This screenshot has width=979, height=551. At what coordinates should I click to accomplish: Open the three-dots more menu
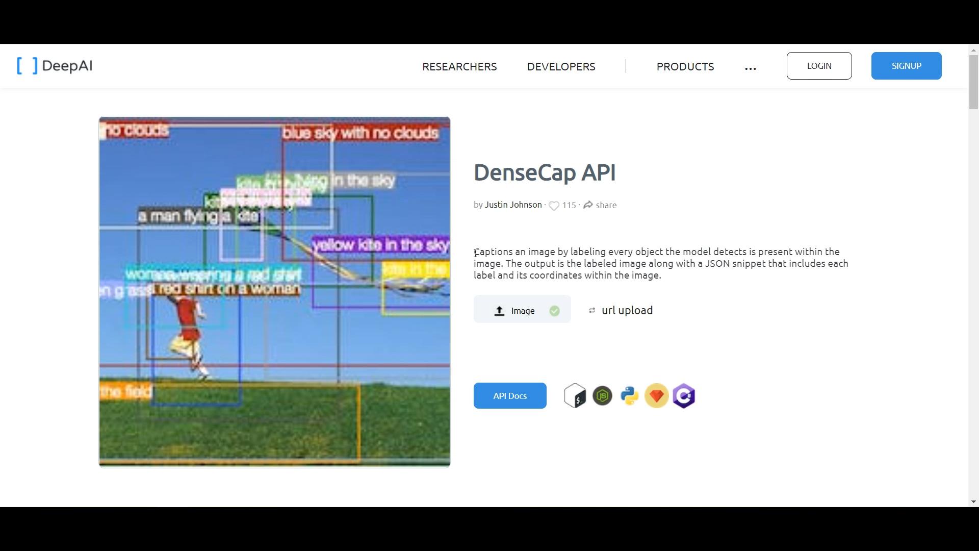[750, 68]
